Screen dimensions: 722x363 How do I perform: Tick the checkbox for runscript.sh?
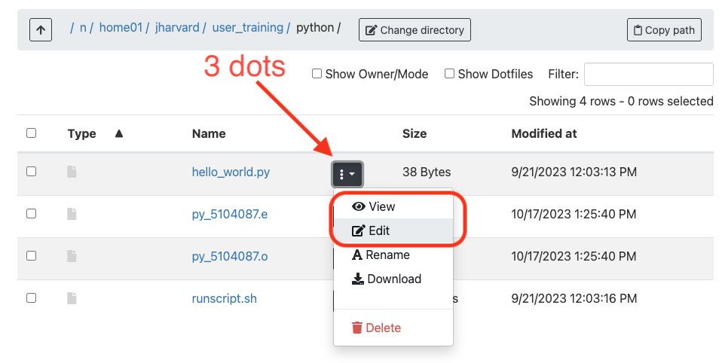[31, 298]
